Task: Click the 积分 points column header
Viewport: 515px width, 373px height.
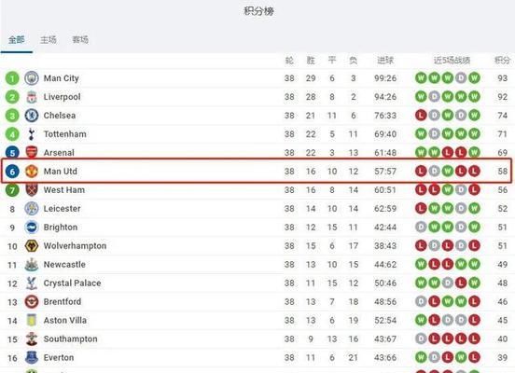Action: [x=503, y=60]
